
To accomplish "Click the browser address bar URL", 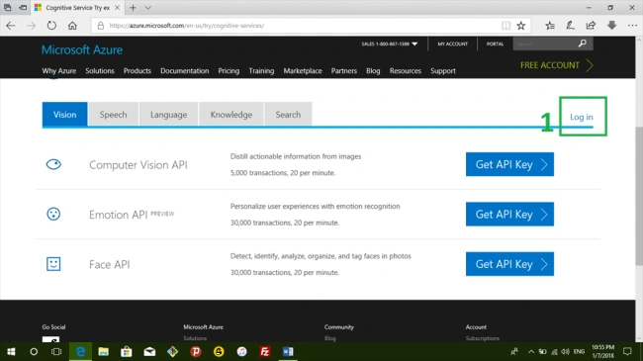I will 187,26.
